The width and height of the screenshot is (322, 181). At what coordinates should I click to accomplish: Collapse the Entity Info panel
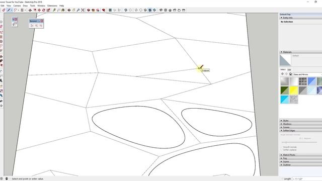point(282,18)
